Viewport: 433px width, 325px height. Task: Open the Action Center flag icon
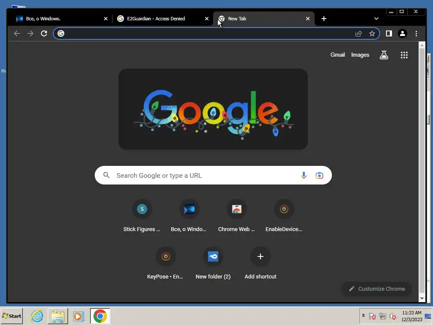tap(372, 316)
